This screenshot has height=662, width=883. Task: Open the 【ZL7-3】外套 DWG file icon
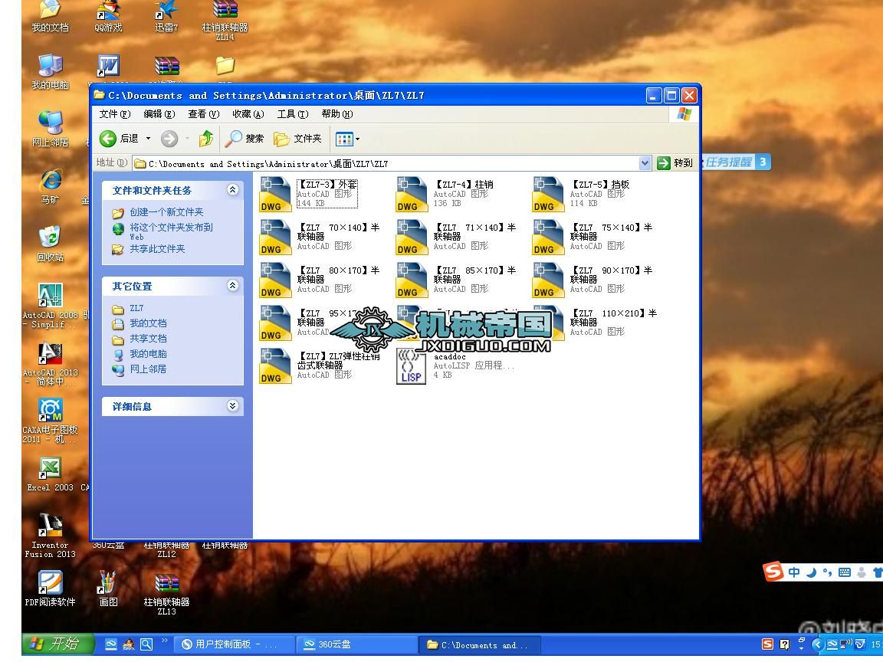click(275, 194)
